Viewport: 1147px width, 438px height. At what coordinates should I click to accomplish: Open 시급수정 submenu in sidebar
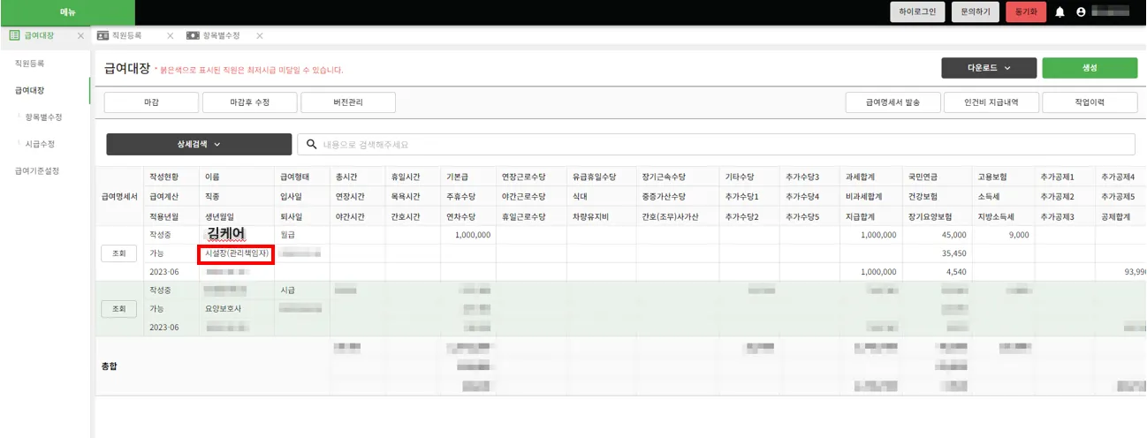pos(40,143)
